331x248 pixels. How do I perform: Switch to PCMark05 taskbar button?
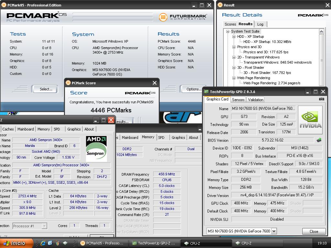[103, 243]
